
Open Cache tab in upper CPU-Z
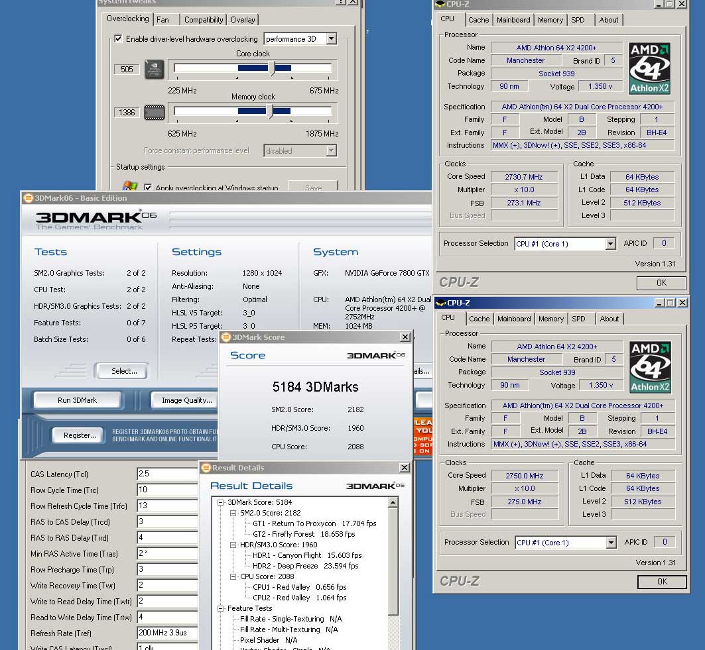point(478,20)
